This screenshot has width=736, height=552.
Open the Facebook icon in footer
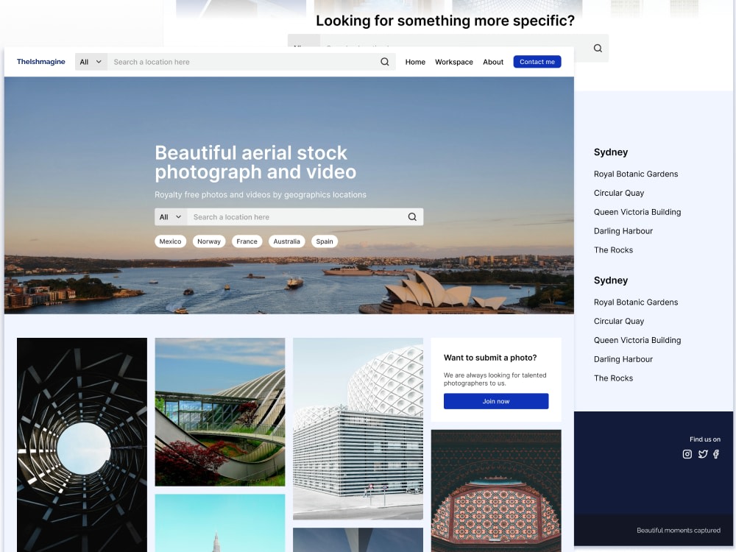pos(716,454)
